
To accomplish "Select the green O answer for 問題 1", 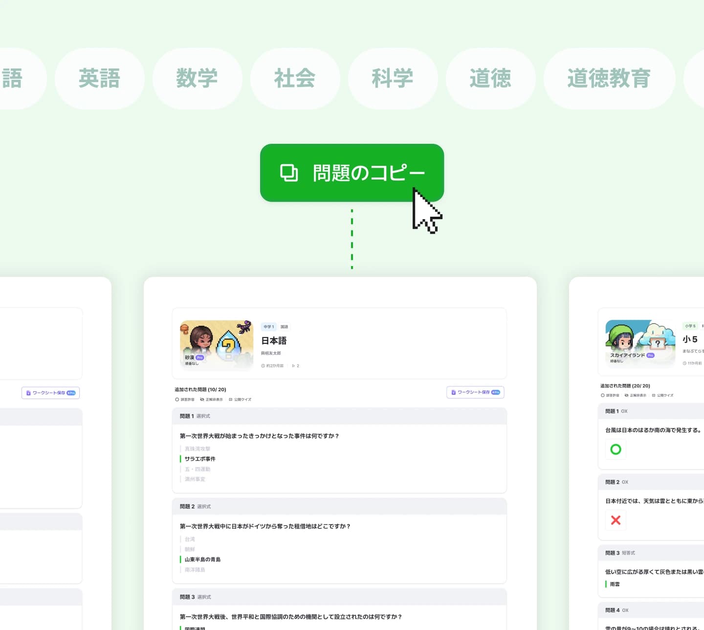I will (616, 449).
